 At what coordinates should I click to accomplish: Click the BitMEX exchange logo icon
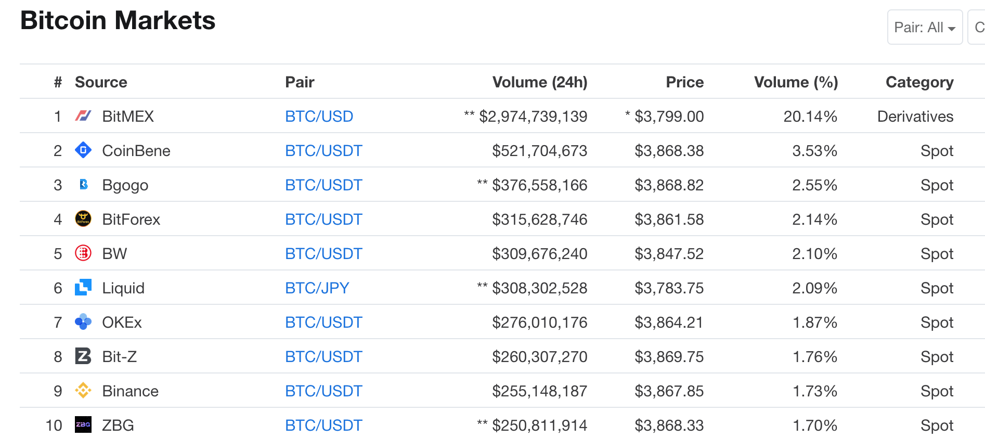tap(83, 116)
